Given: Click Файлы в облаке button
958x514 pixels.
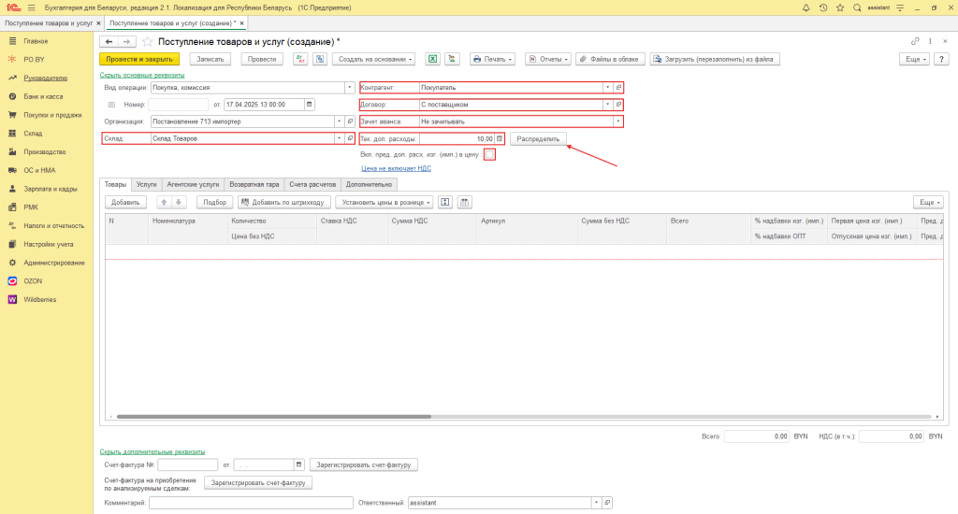Looking at the screenshot, I should point(610,59).
